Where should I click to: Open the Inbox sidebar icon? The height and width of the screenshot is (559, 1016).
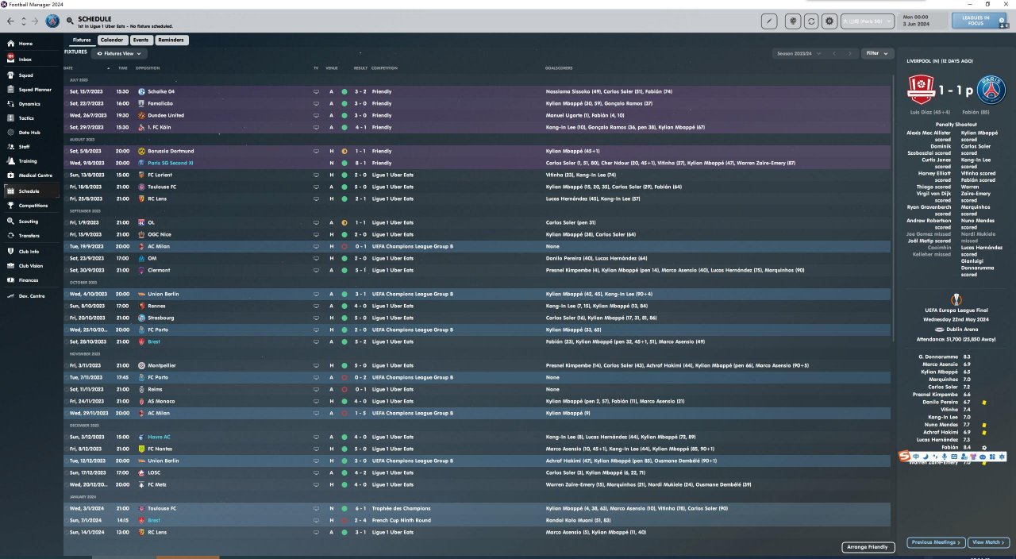click(10, 59)
